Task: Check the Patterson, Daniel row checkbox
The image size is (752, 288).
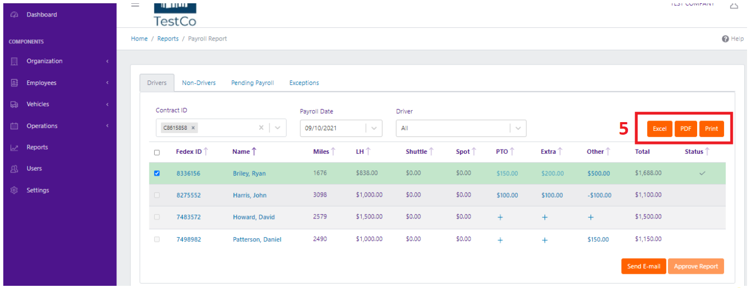Action: point(157,239)
